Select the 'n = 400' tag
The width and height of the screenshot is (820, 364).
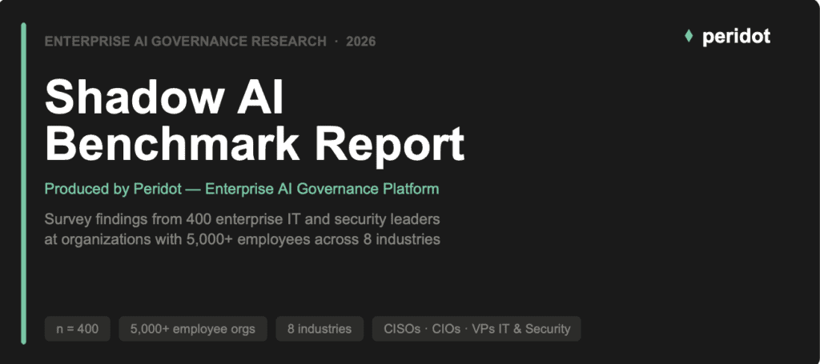(78, 329)
